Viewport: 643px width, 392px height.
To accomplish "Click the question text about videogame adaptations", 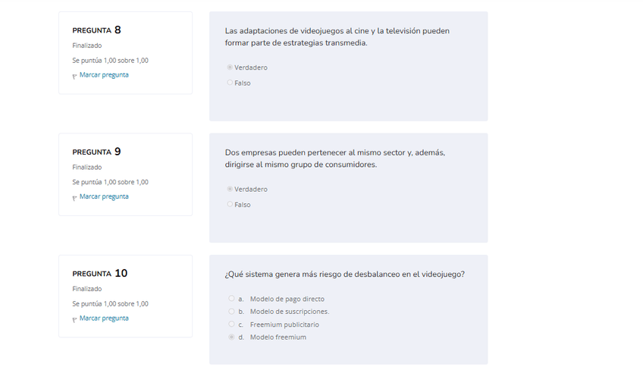I will [x=337, y=37].
